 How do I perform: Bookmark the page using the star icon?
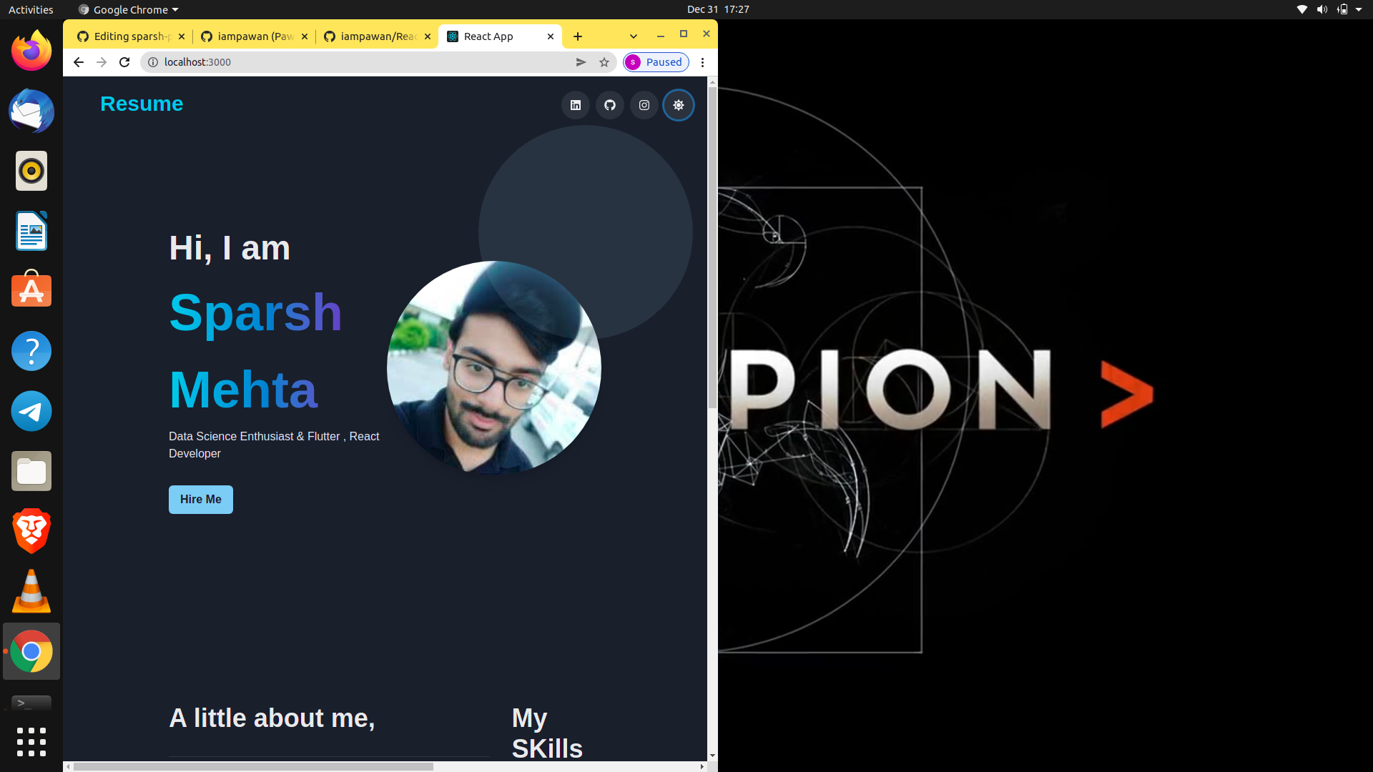tap(604, 62)
